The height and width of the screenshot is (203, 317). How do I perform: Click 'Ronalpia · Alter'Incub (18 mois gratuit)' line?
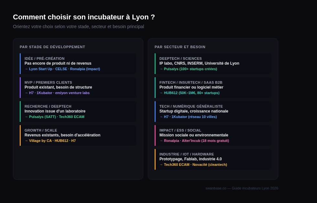click(x=194, y=141)
